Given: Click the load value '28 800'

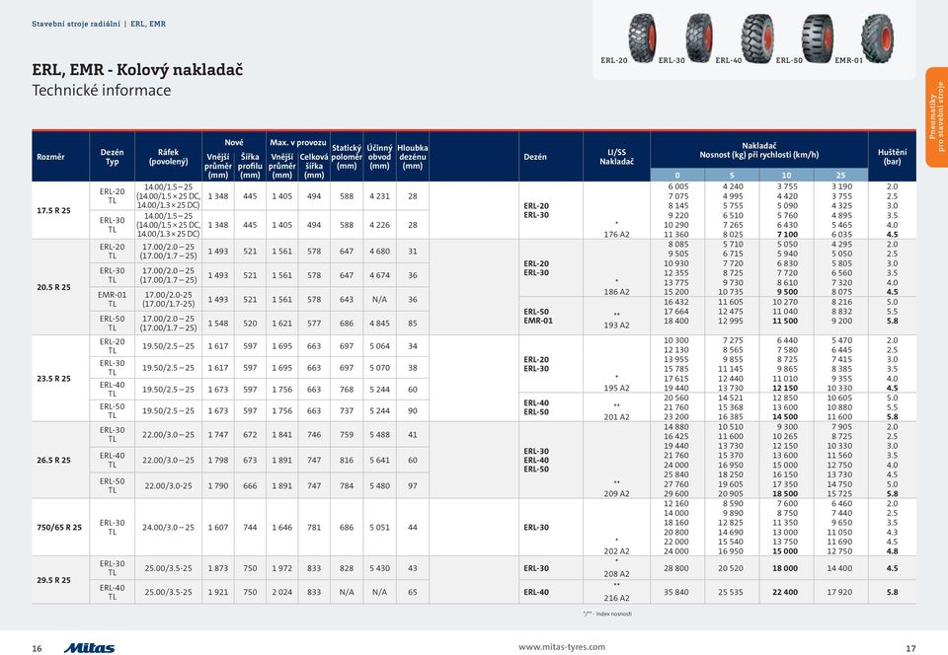Looking at the screenshot, I should 675,568.
